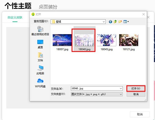The image size is (155, 120).
Task: Open 最近使用的项目 in sidebar
Action: click(40, 31)
